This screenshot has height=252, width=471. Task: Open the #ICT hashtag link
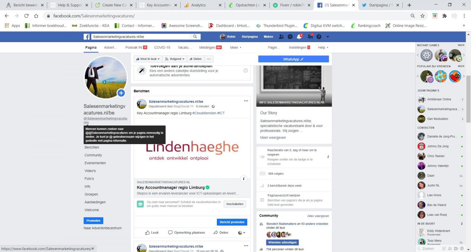221,113
